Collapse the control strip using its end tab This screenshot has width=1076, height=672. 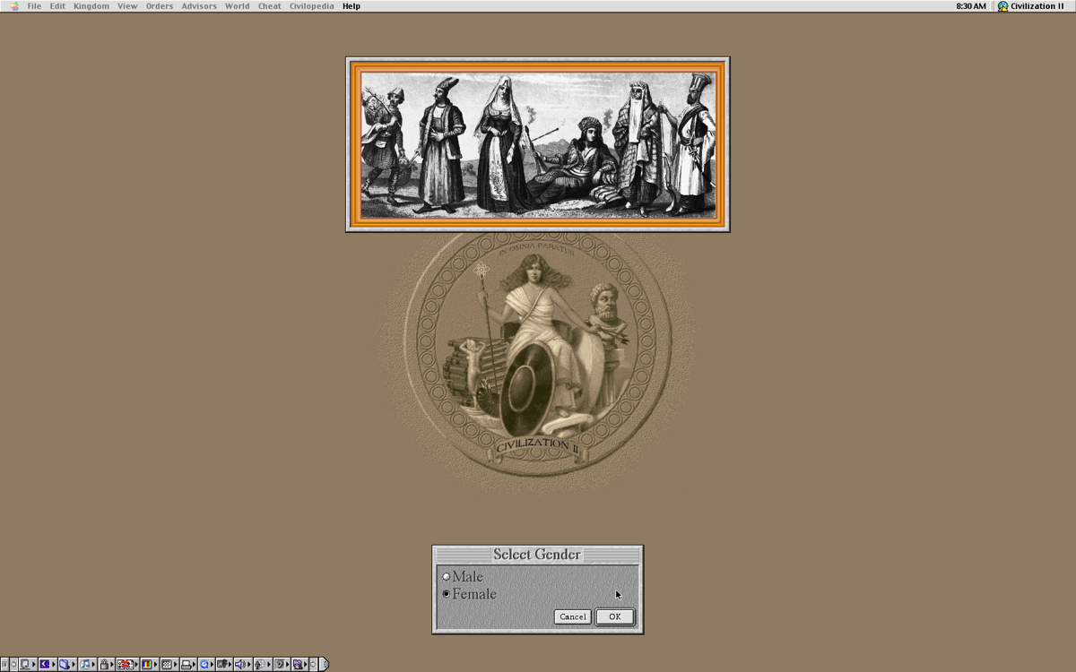click(x=324, y=665)
